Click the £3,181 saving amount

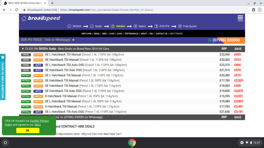(x=238, y=112)
